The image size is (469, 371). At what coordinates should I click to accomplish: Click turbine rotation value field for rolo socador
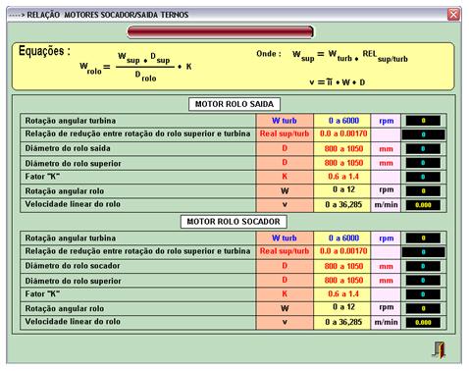pos(423,238)
